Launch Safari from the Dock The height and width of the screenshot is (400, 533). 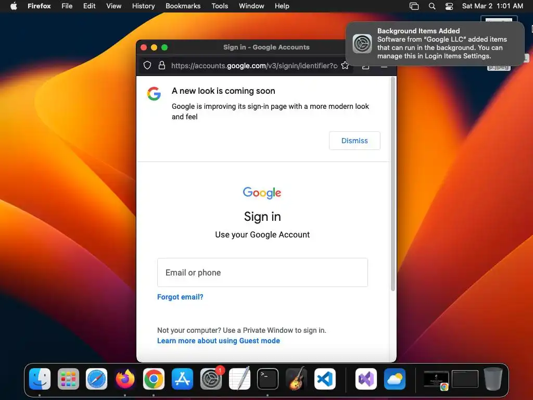coord(96,379)
